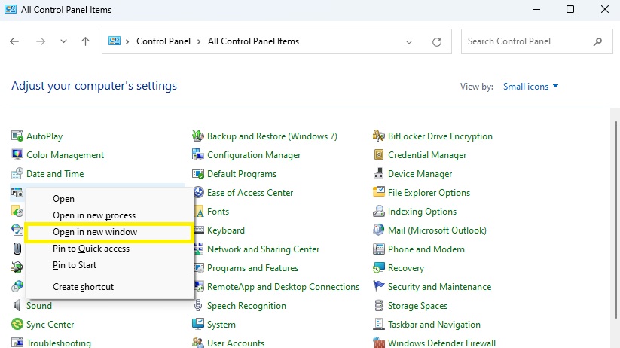Open the Fonts link
The image size is (620, 348).
(218, 212)
